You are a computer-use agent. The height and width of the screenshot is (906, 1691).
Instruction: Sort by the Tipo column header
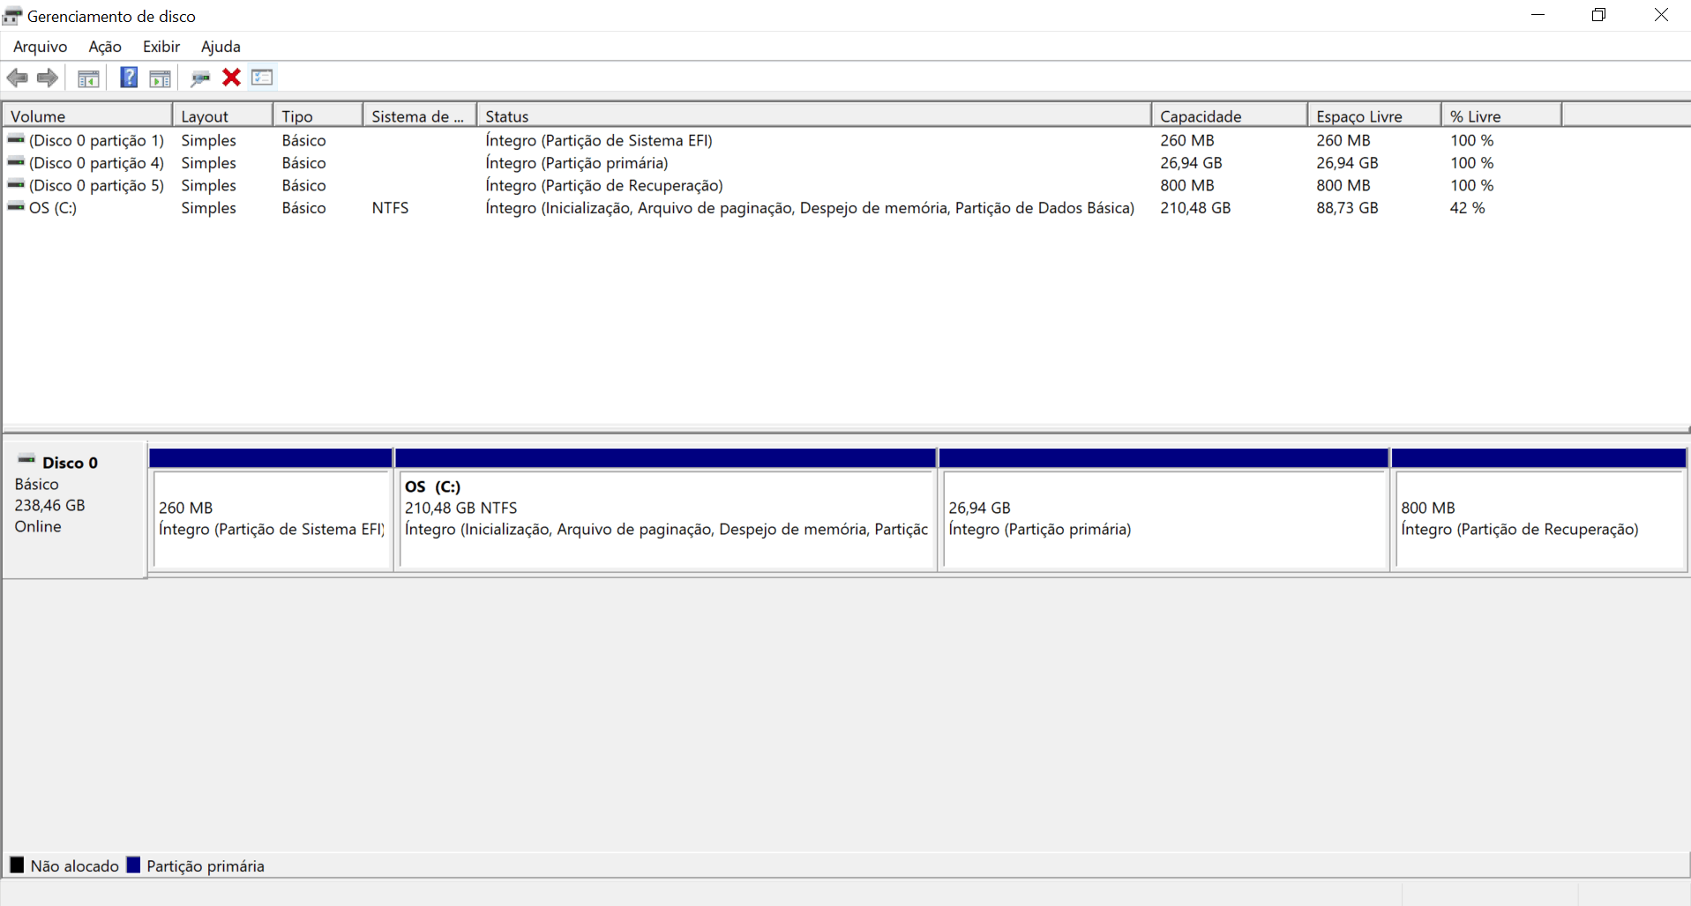(318, 115)
